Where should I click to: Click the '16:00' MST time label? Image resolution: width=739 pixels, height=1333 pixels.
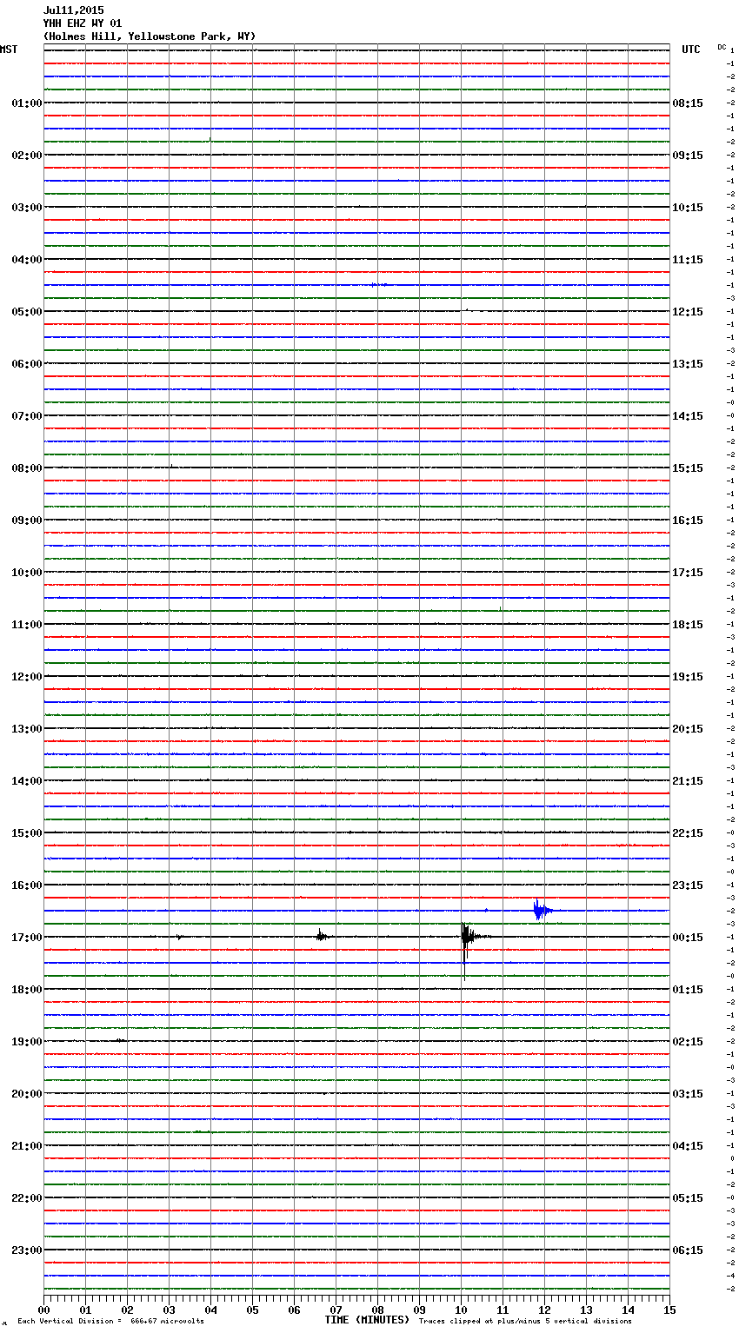click(x=27, y=885)
